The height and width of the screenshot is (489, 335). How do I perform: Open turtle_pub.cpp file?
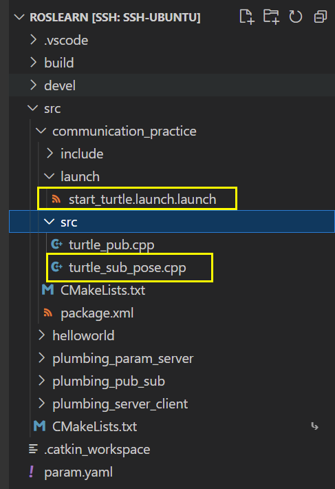pyautogui.click(x=111, y=244)
